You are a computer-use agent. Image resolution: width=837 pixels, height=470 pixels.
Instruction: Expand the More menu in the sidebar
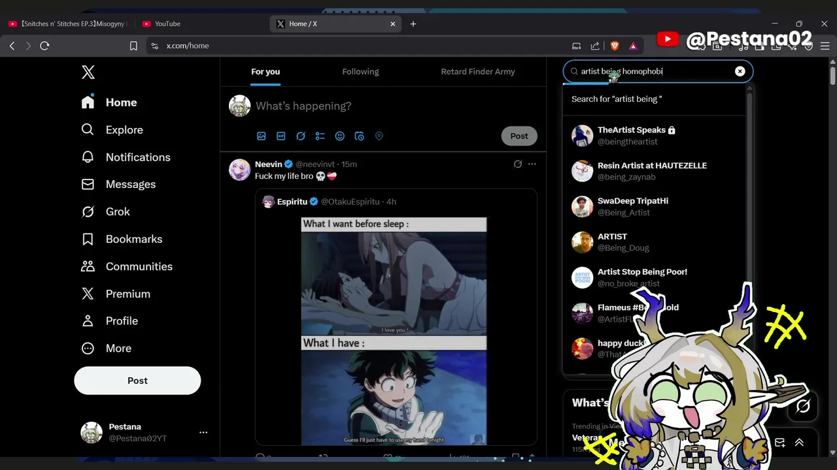coord(106,349)
